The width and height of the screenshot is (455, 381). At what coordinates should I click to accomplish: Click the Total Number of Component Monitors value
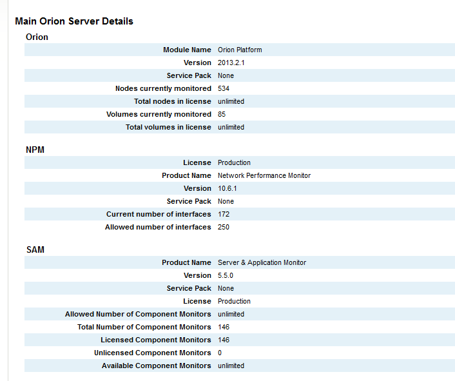click(x=224, y=327)
